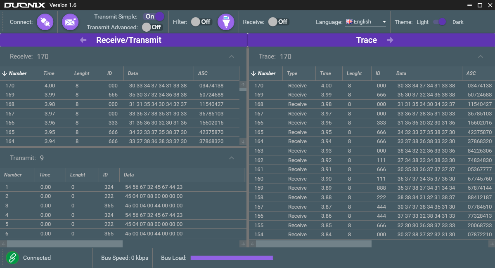Select Transmit row number 6

click(122, 234)
